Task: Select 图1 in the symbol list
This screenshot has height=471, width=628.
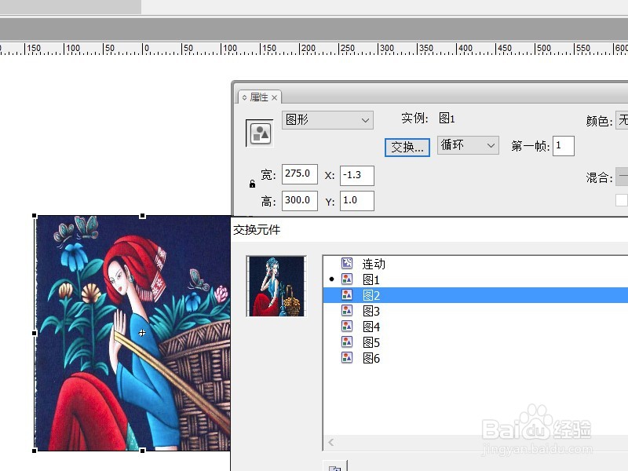Action: (x=371, y=279)
